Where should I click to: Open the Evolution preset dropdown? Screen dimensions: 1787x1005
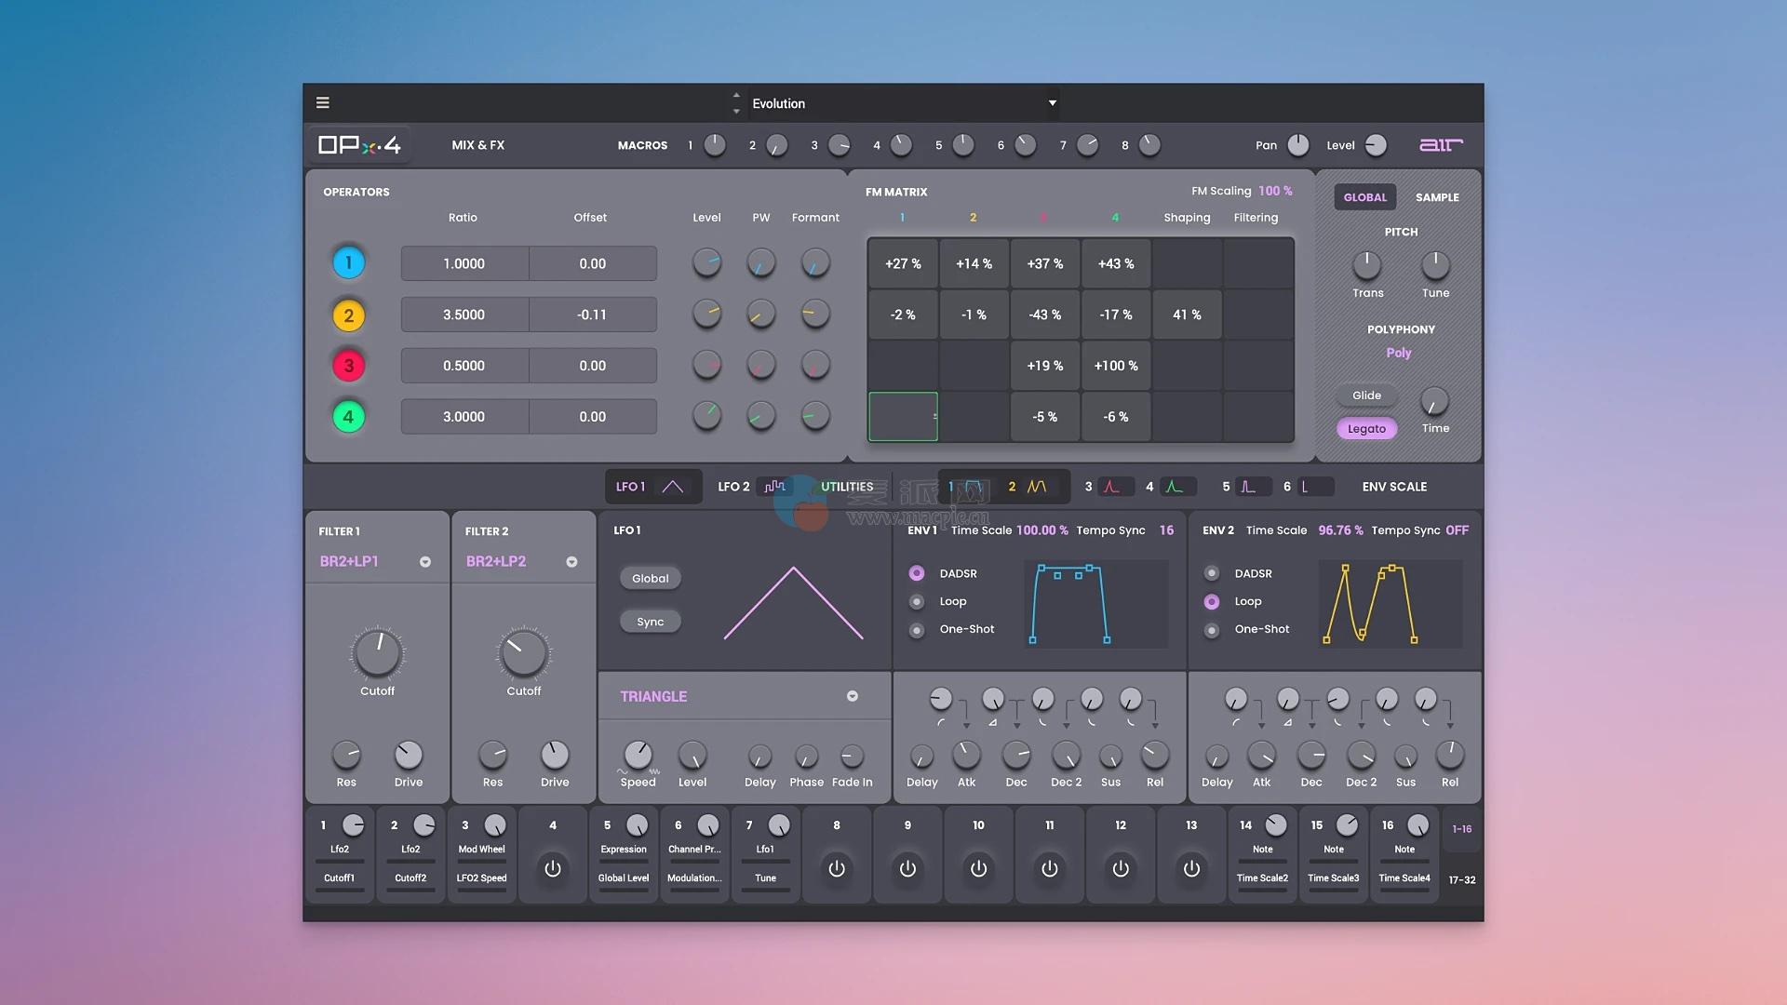[1052, 103]
